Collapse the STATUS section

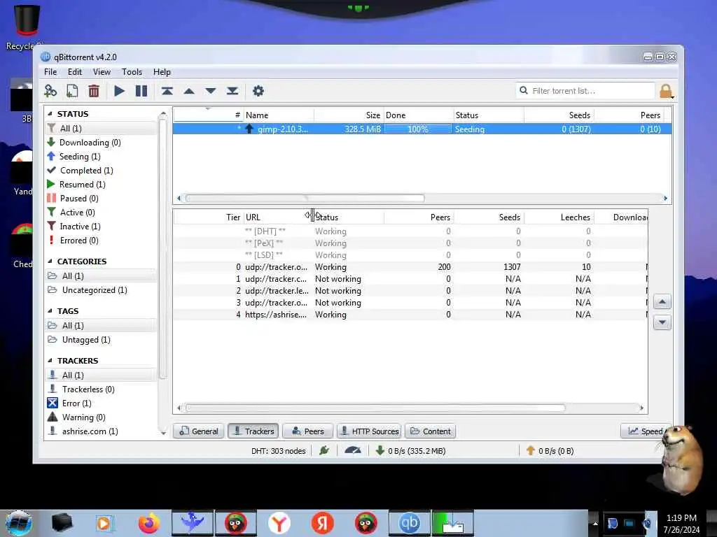50,114
